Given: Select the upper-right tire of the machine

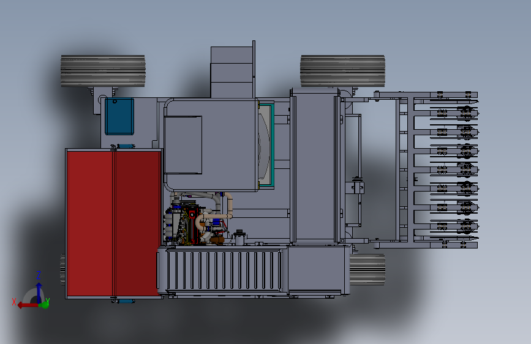Looking at the screenshot, I should point(342,71).
